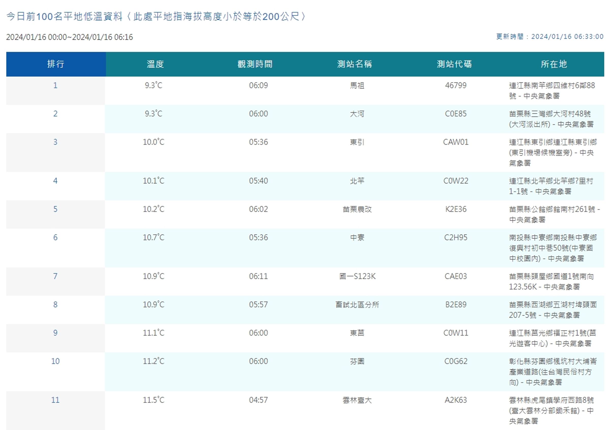
Task: Select station code CAW01
Action: (456, 142)
